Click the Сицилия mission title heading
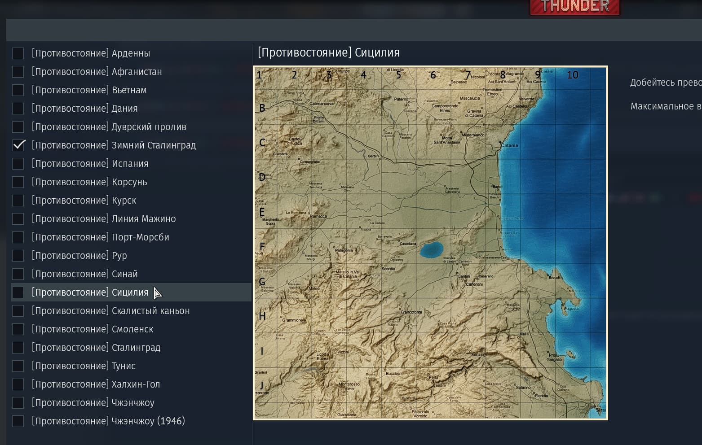 click(x=328, y=52)
